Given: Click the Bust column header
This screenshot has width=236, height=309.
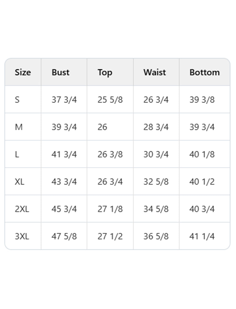Looking at the screenshot, I should coord(60,72).
